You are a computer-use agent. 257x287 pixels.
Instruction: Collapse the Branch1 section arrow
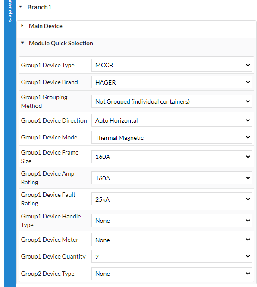(21, 7)
